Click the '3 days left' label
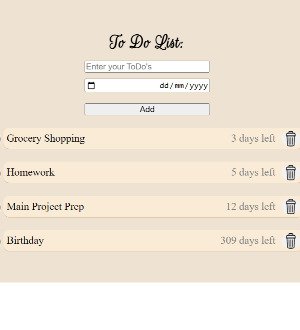This screenshot has width=300, height=330. click(253, 138)
